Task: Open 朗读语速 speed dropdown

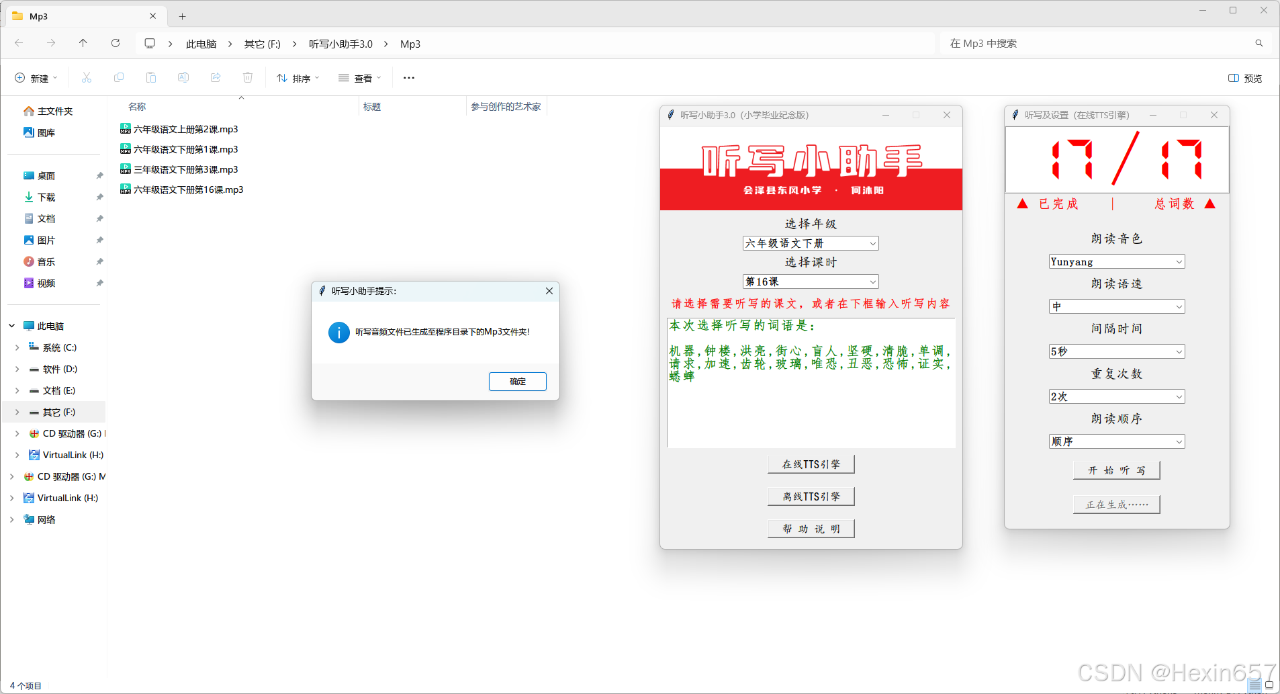Action: pyautogui.click(x=1117, y=306)
